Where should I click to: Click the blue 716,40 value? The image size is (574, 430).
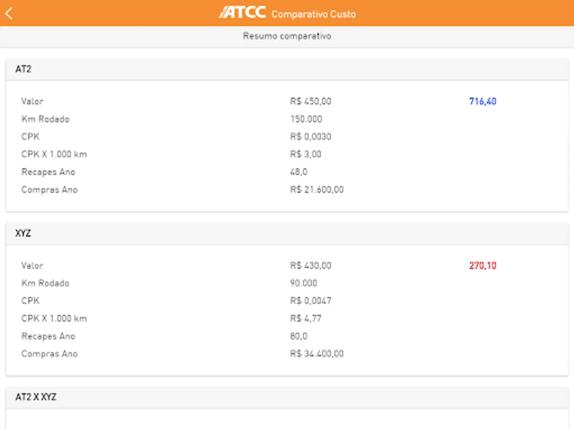[x=483, y=101]
